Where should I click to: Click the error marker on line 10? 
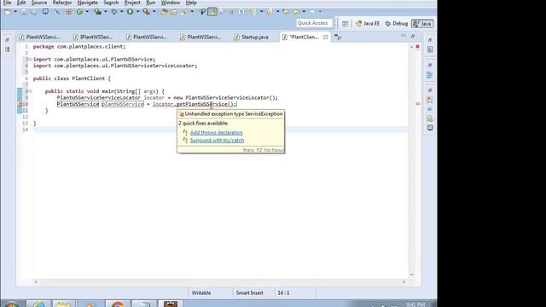pyautogui.click(x=20, y=104)
